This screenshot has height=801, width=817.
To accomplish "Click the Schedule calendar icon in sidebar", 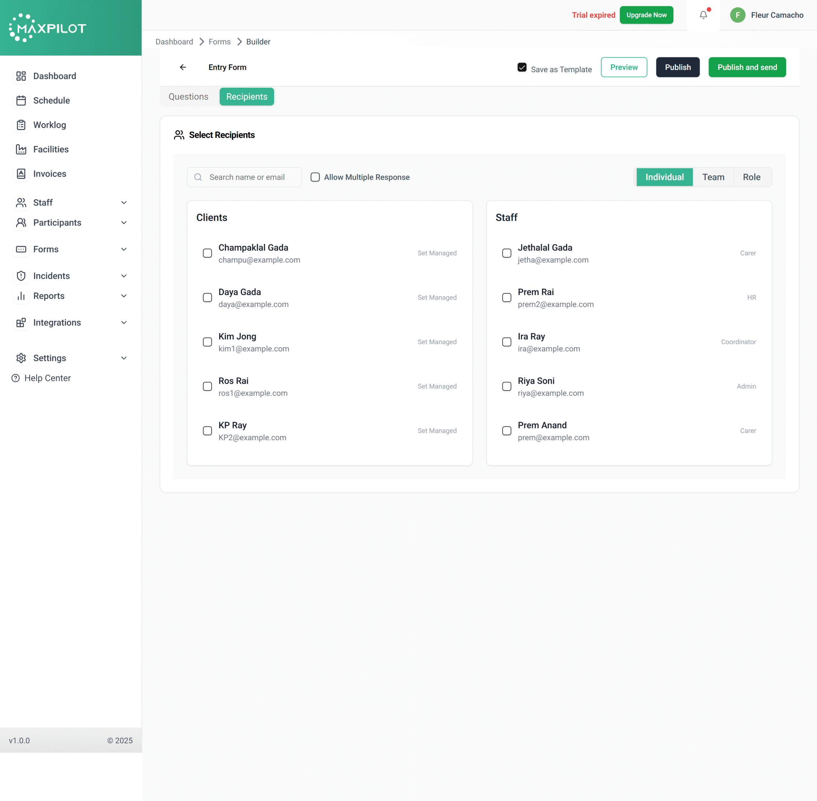I will tap(21, 100).
